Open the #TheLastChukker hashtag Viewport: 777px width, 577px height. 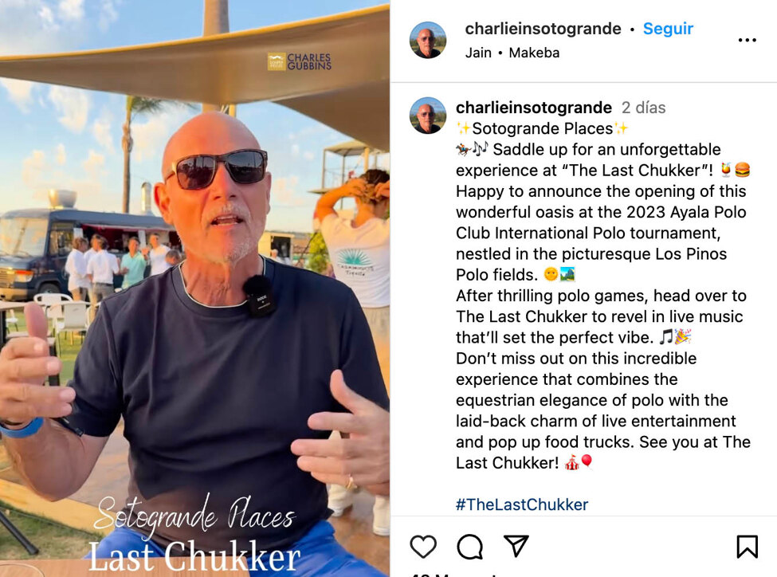522,504
